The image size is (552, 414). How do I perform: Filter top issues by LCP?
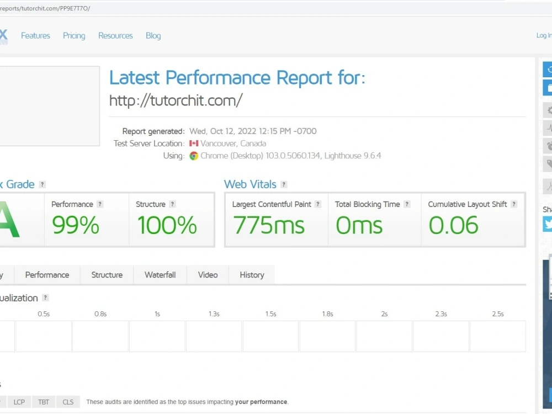(x=19, y=402)
